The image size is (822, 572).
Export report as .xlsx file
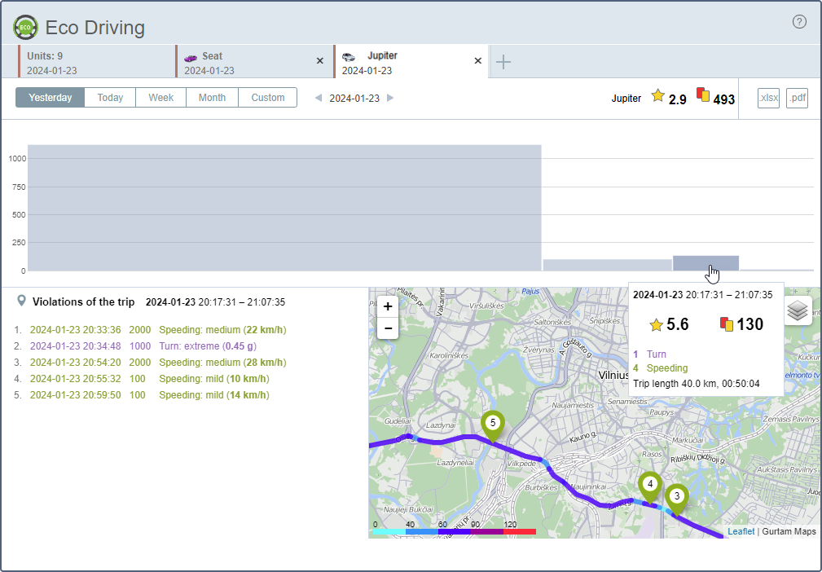pos(768,99)
